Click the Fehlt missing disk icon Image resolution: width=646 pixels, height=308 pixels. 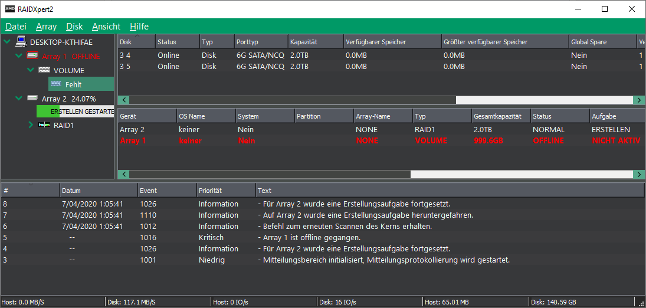click(56, 84)
